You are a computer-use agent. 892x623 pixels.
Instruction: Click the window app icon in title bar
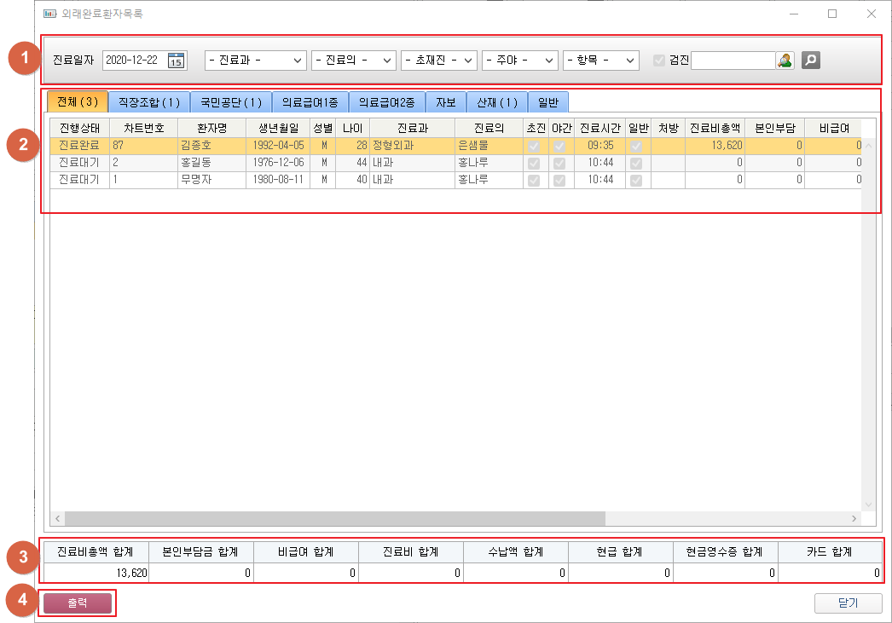pyautogui.click(x=49, y=14)
